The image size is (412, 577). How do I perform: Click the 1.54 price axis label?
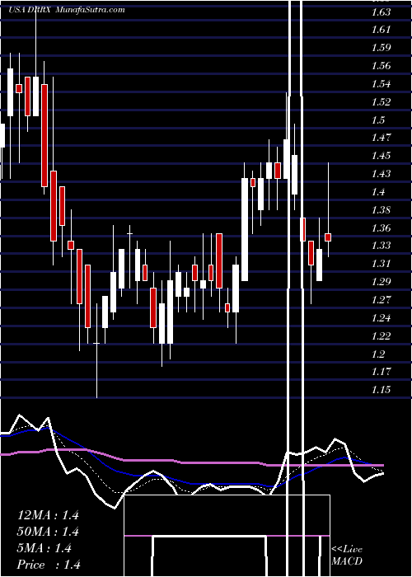pos(382,84)
